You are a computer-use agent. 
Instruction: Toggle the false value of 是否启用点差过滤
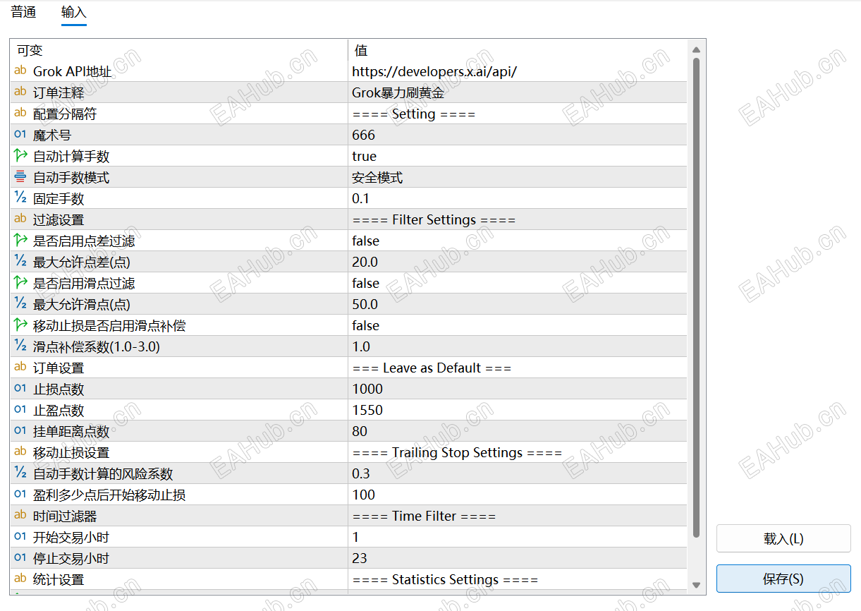tap(518, 241)
